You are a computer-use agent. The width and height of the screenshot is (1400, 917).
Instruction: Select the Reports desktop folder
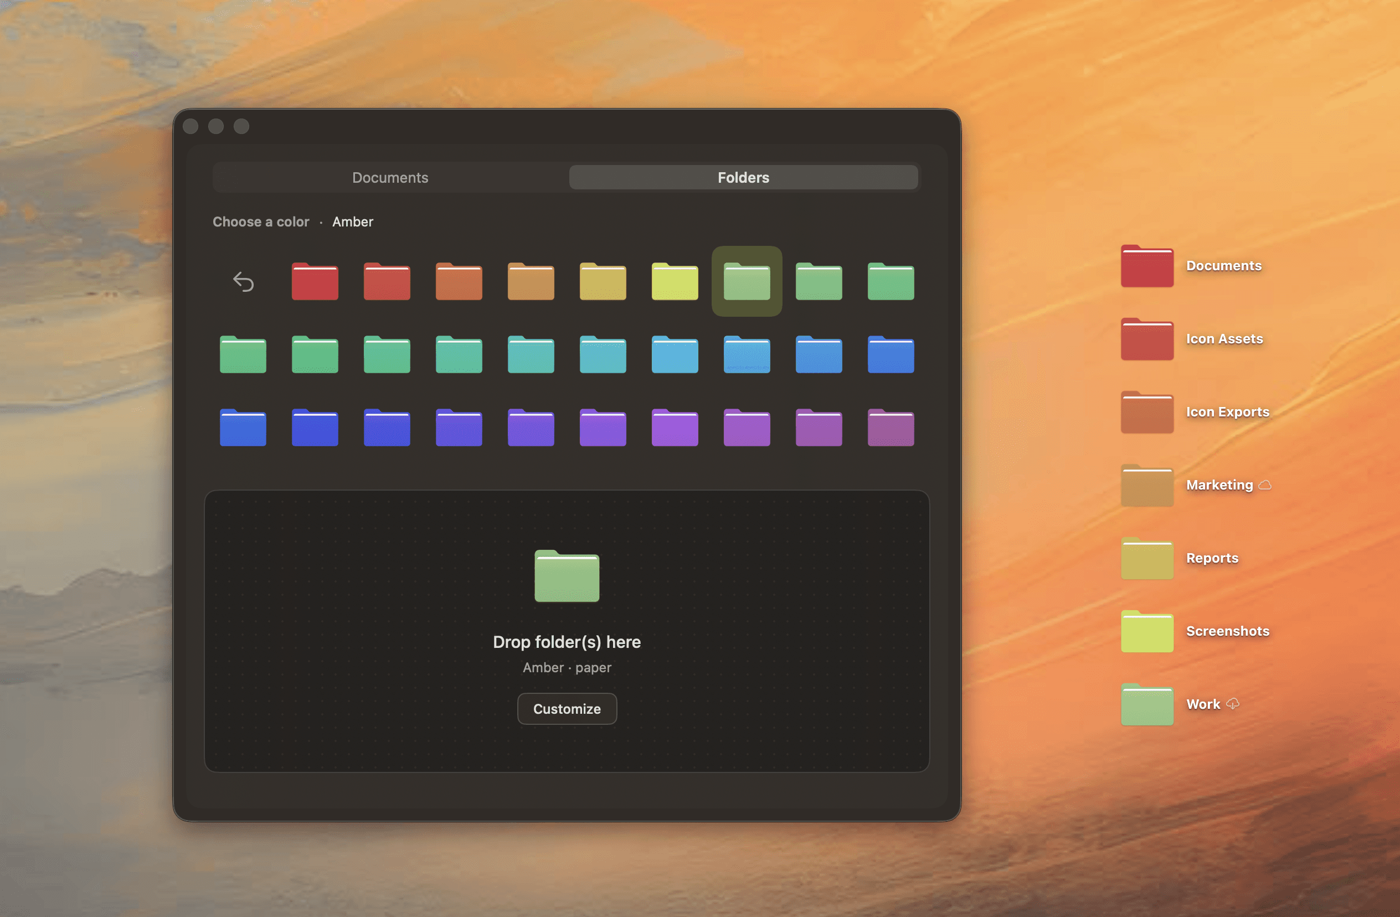tap(1146, 559)
